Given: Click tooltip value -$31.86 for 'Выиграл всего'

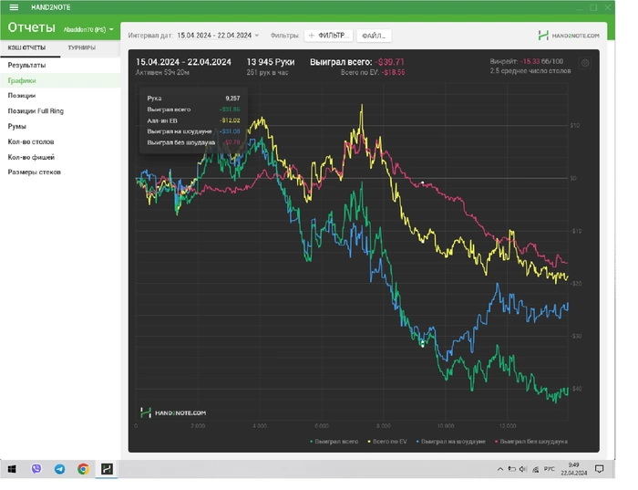Looking at the screenshot, I should click(230, 109).
